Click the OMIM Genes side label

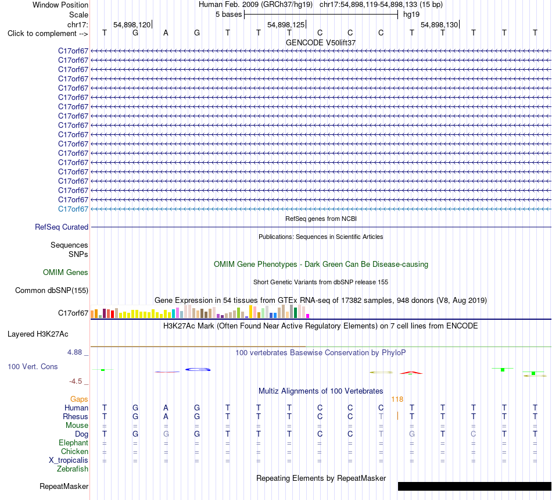pyautogui.click(x=66, y=272)
